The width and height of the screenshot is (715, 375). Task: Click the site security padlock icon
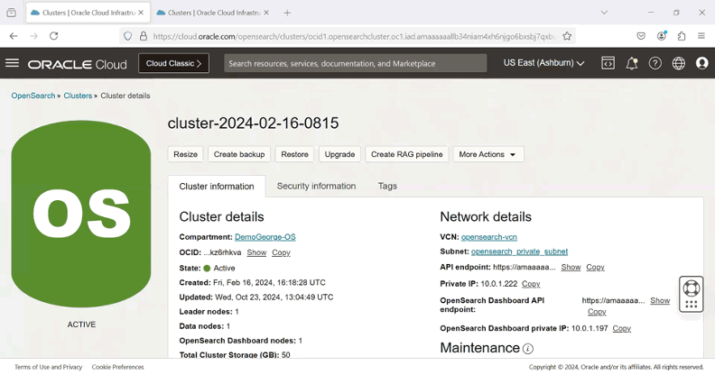coord(144,36)
